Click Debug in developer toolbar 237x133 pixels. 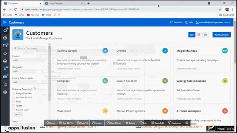pyautogui.click(x=131, y=123)
